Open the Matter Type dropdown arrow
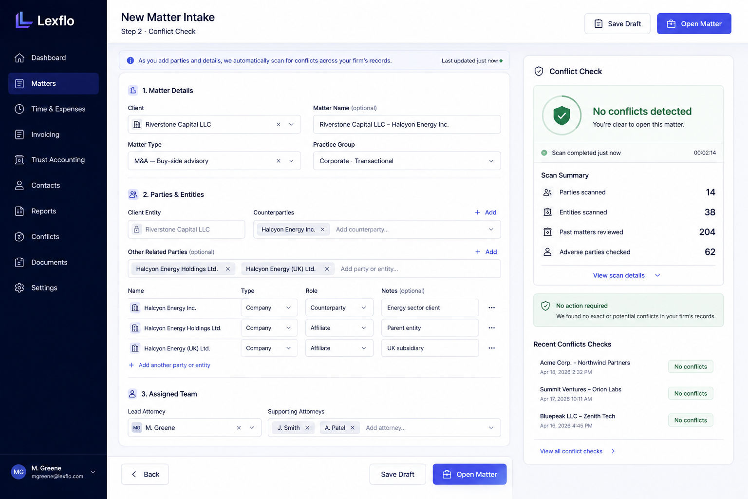This screenshot has height=499, width=748. (291, 161)
